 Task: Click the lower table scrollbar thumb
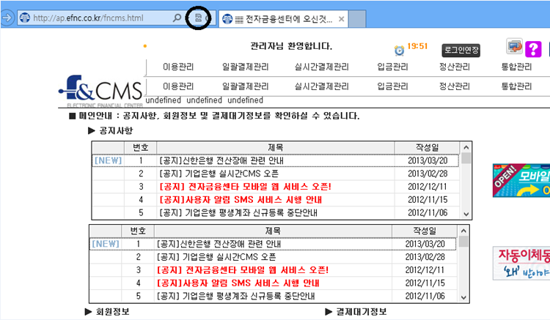[463, 242]
